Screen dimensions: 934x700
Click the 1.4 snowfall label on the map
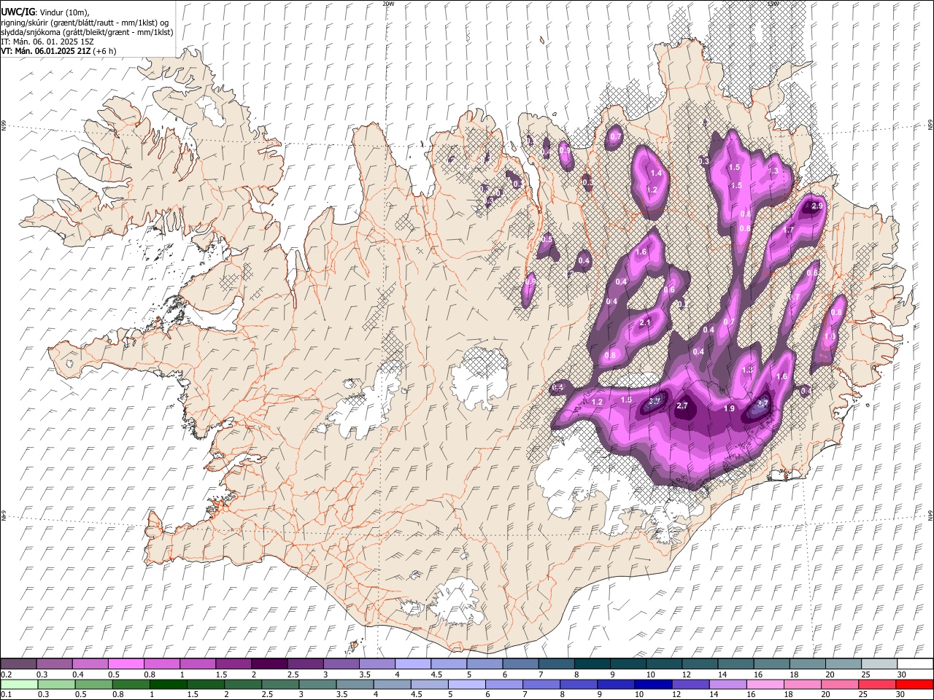(656, 173)
